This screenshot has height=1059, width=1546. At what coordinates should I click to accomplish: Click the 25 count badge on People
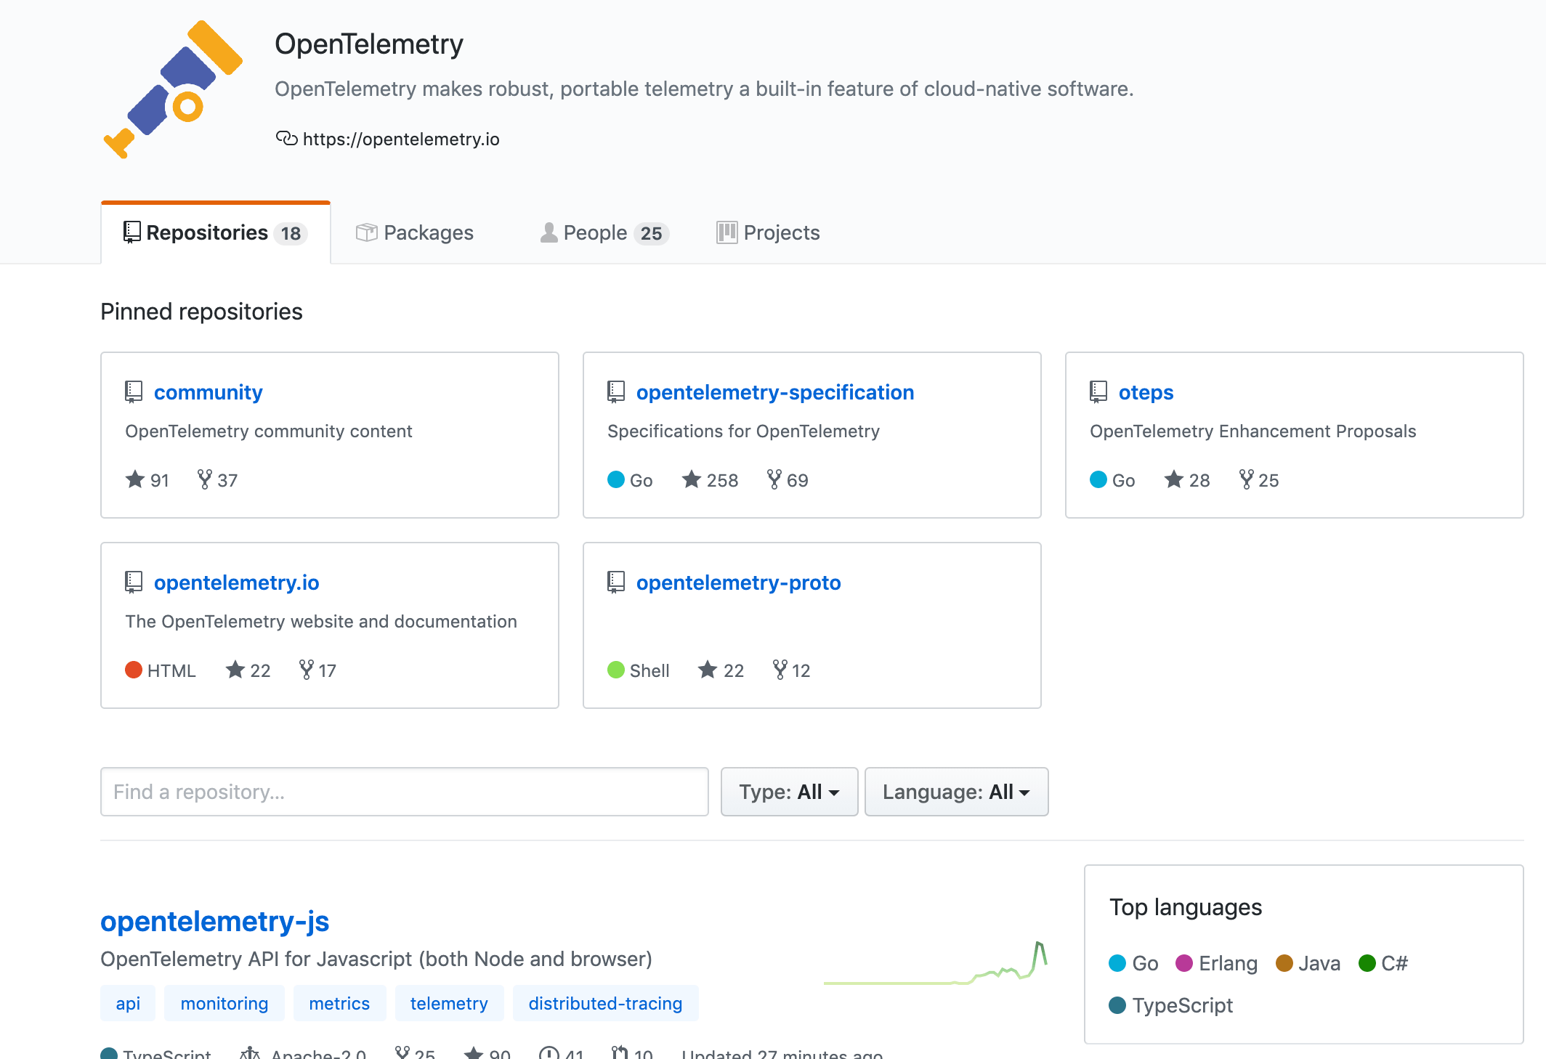pyautogui.click(x=651, y=233)
